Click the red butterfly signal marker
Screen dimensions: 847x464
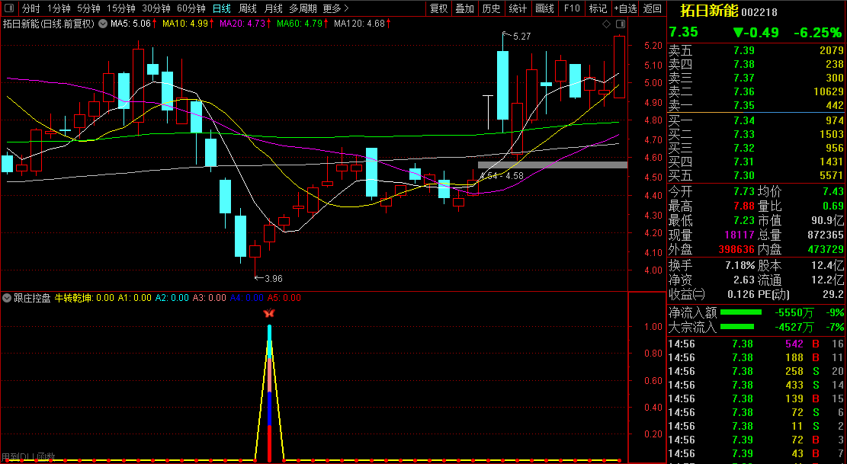[x=268, y=313]
